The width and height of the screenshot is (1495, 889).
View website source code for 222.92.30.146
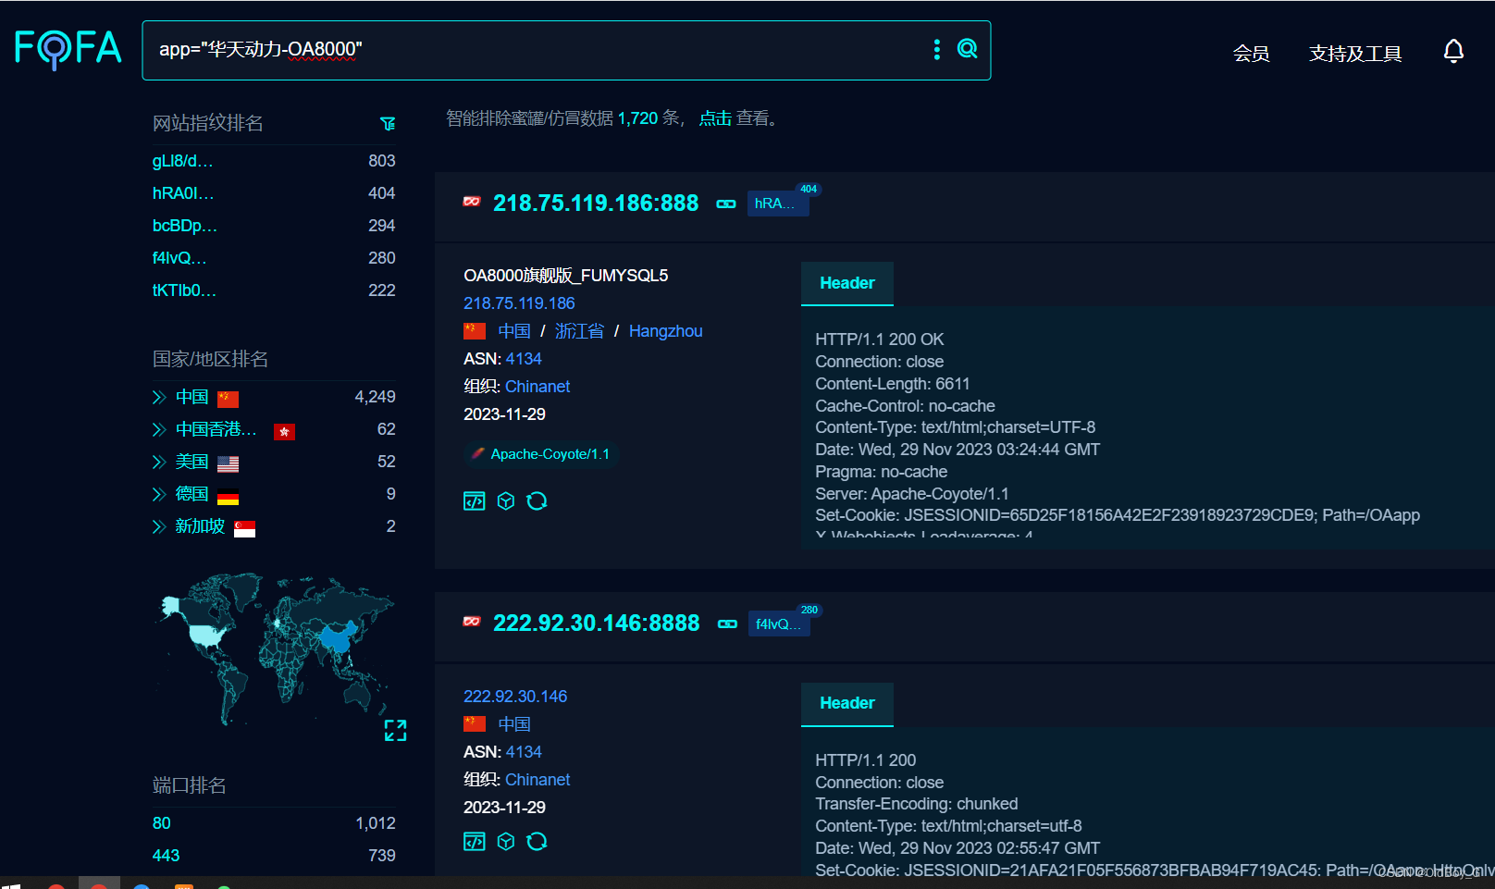point(474,842)
